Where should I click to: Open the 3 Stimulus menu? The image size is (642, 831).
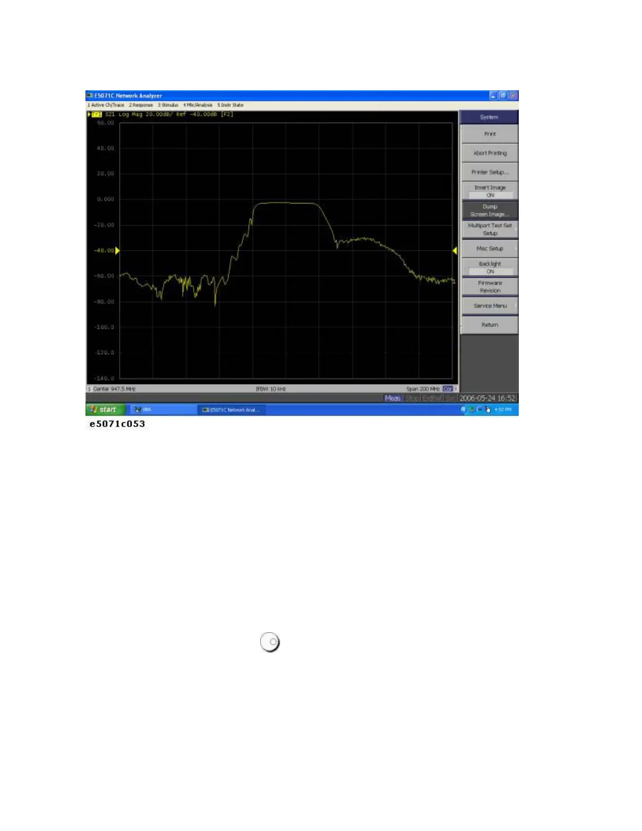pos(168,105)
